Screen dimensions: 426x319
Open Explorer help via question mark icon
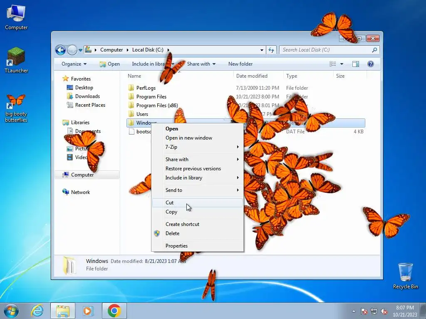click(371, 64)
